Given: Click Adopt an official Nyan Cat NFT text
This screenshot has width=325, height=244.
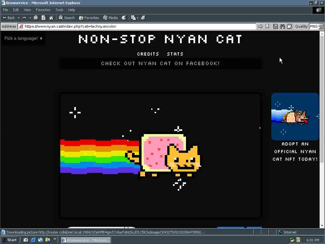Looking at the screenshot, I should coord(295,152).
